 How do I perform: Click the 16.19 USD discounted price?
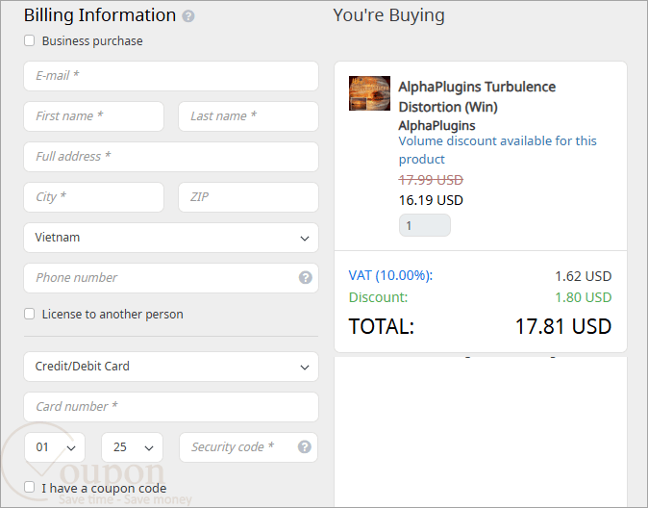pyautogui.click(x=431, y=200)
